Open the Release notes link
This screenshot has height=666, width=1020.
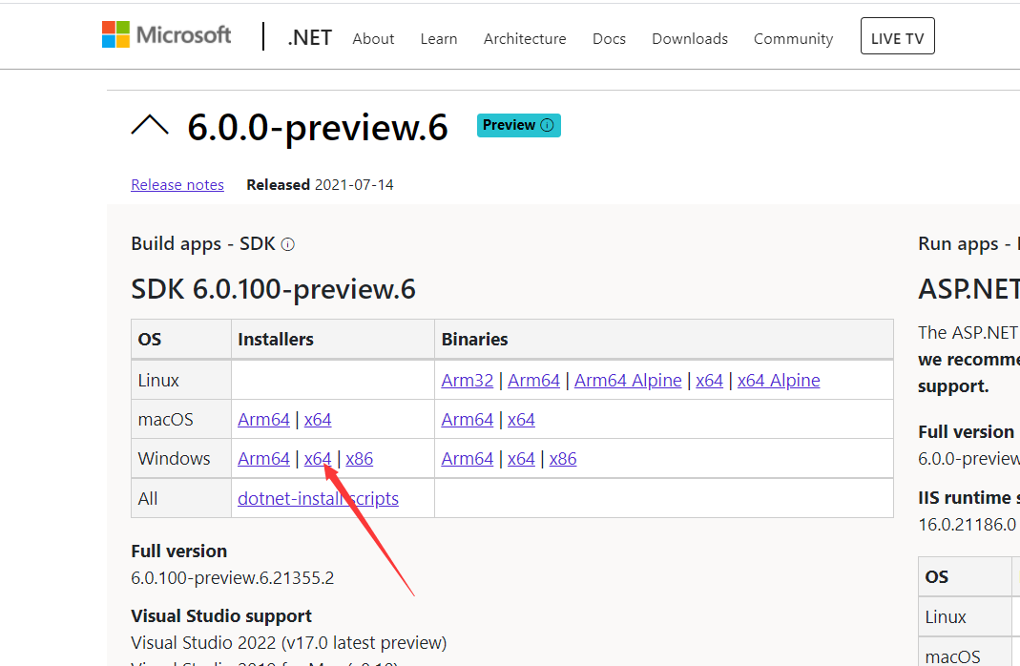click(x=177, y=185)
